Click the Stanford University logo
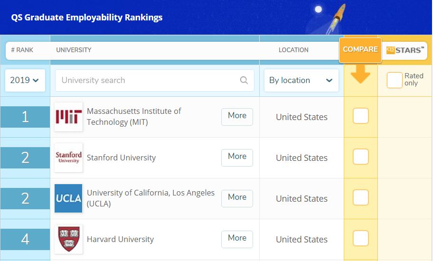Screen dimensions: 433x261 68,158
